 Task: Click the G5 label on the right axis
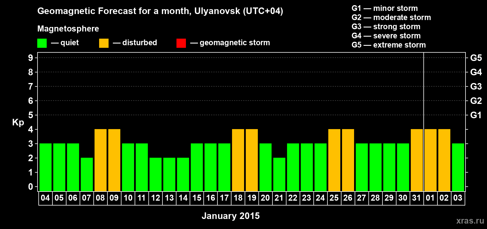(476, 58)
